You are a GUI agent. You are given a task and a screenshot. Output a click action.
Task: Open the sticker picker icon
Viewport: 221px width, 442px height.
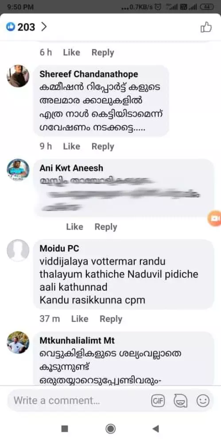tap(180, 400)
